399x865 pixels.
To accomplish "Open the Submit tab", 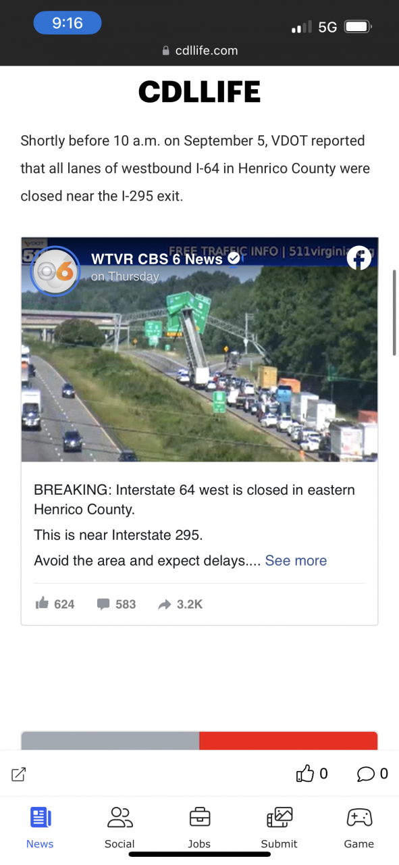I will pos(280,828).
